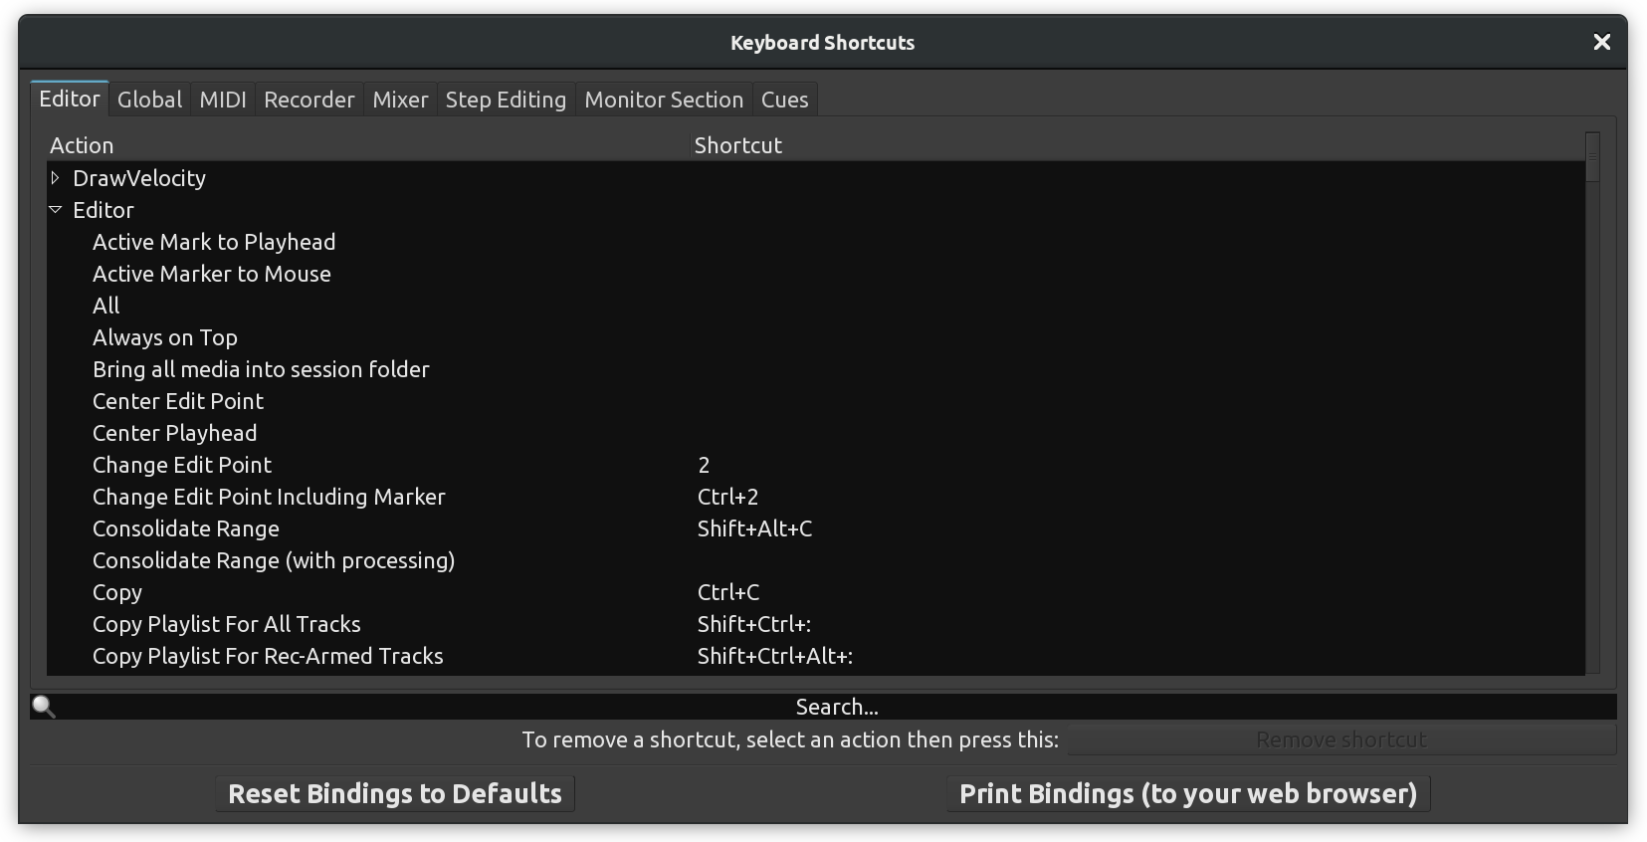Select Change Edit Point action
The image size is (1647, 842).
816,465
